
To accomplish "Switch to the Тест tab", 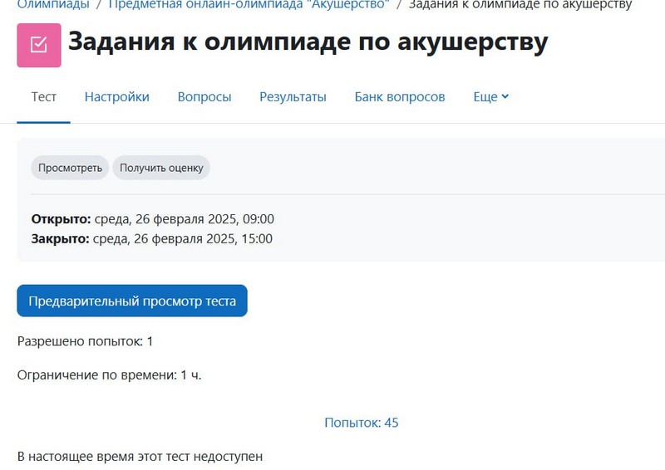I will coord(44,97).
